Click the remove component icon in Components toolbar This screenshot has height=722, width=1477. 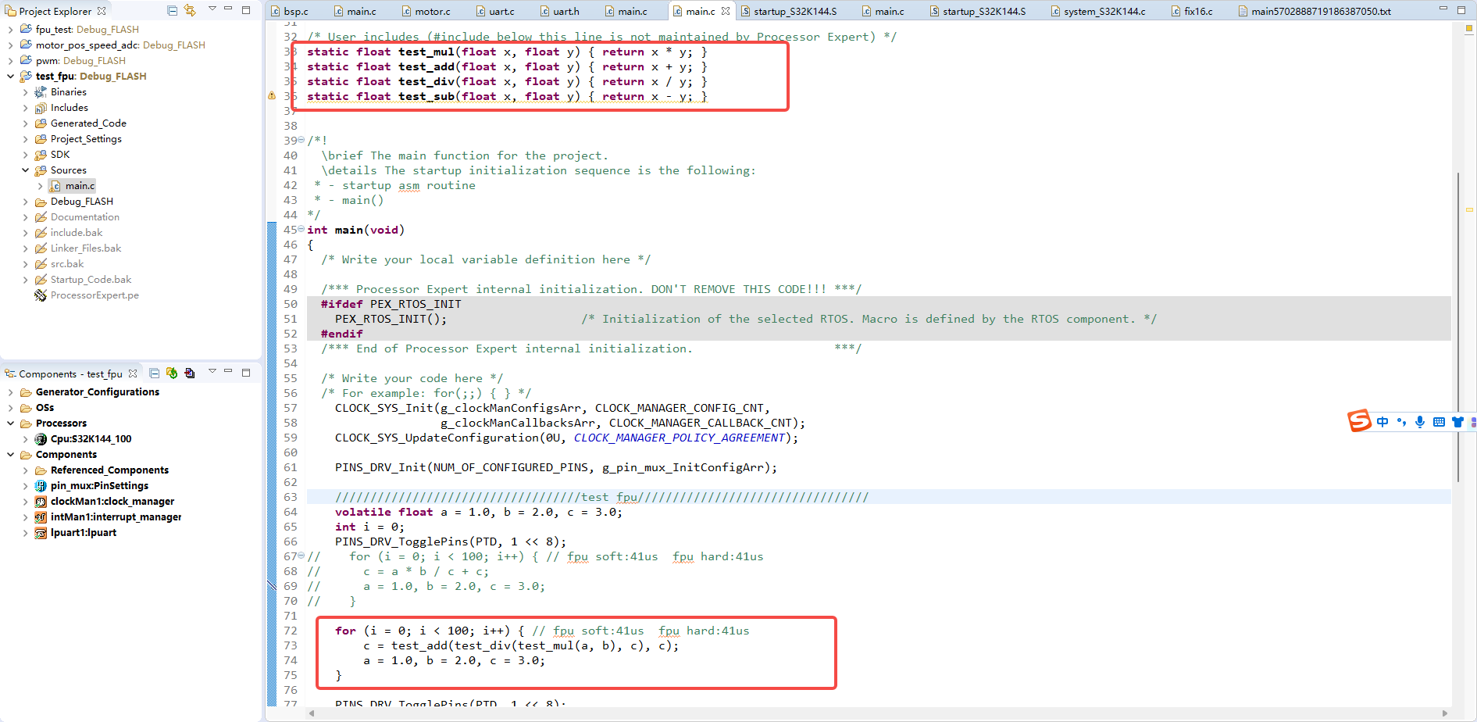coord(190,374)
